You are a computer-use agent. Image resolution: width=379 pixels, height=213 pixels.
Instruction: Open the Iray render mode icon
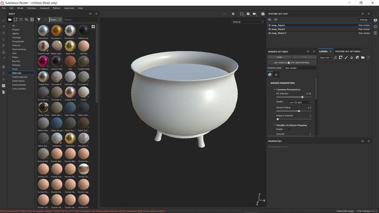(263, 14)
